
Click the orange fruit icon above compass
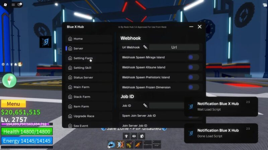pyautogui.click(x=20, y=64)
